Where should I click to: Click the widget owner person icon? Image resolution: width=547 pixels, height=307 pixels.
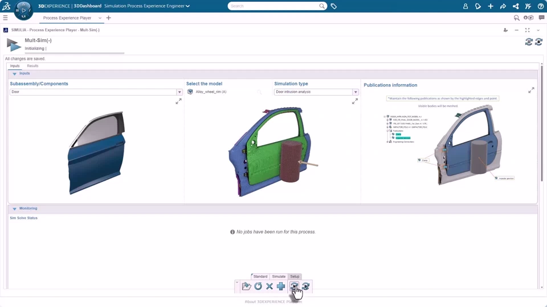point(505,30)
